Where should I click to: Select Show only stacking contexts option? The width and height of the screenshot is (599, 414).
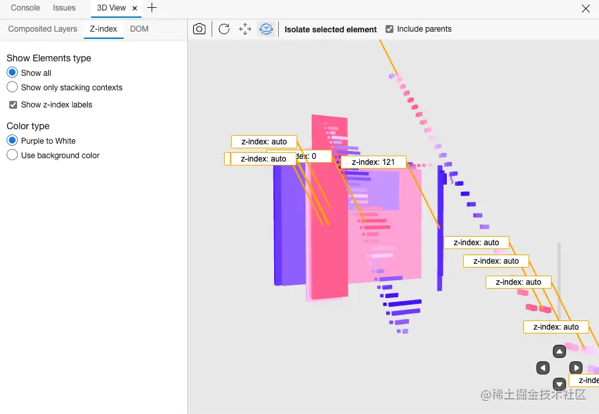tap(13, 87)
